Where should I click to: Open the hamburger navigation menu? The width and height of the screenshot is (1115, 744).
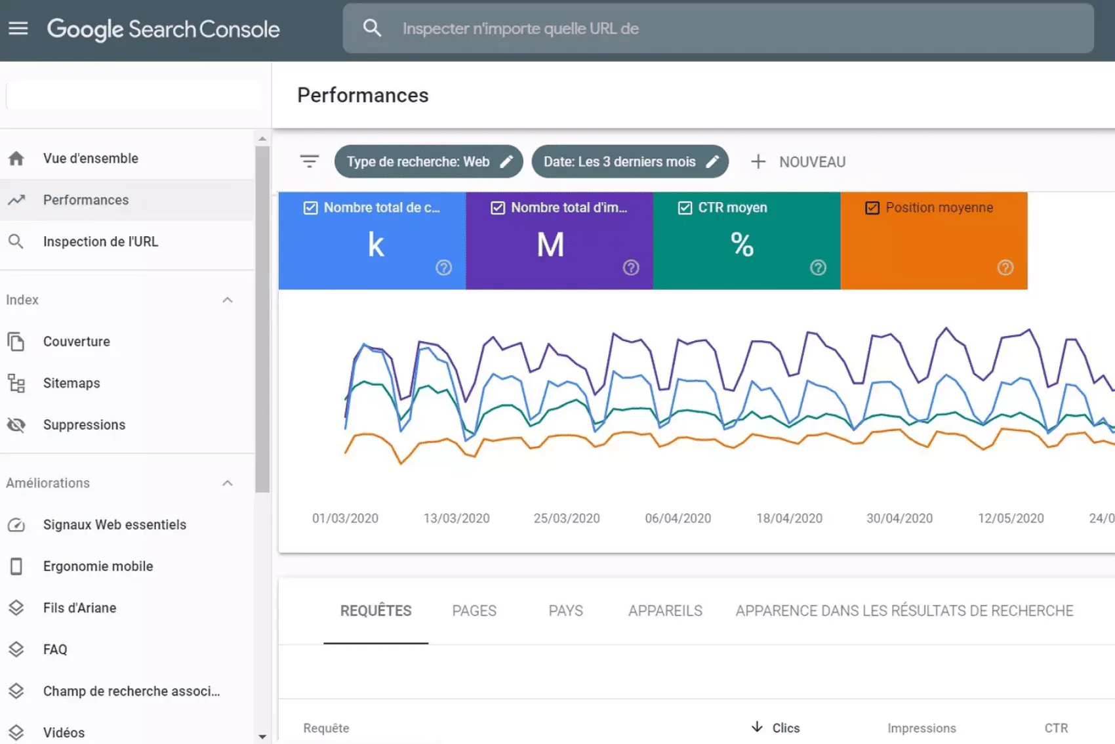[x=18, y=28]
